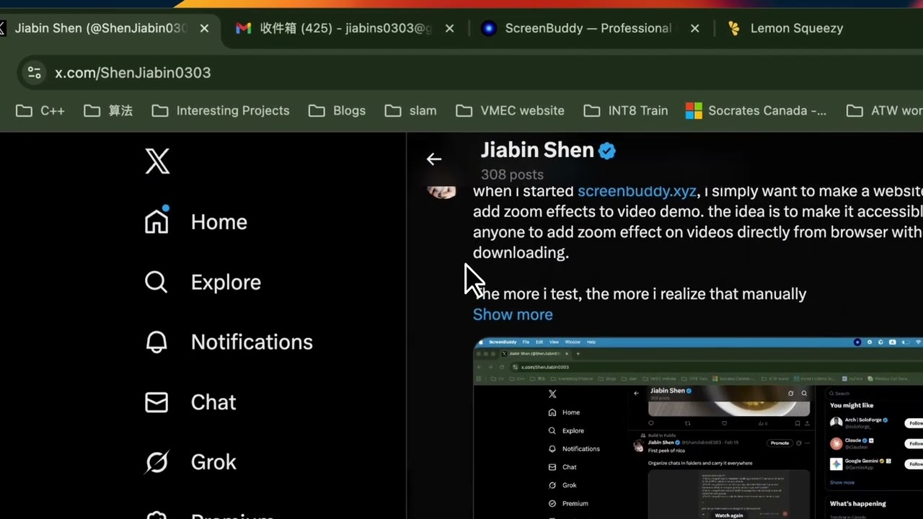Open the C++ bookmarks folder
This screenshot has height=519, width=923.
click(40, 110)
